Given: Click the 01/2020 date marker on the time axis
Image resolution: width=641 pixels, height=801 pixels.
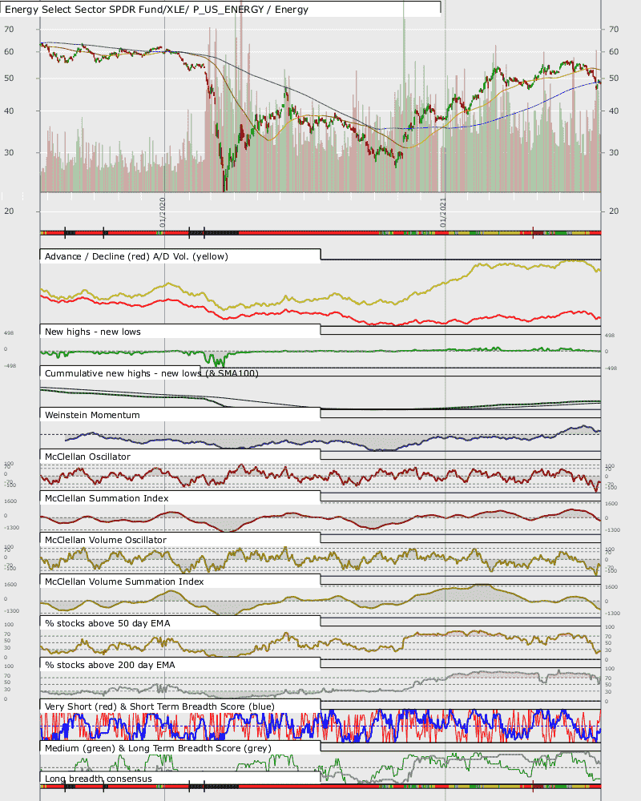Looking at the screenshot, I should click(163, 212).
